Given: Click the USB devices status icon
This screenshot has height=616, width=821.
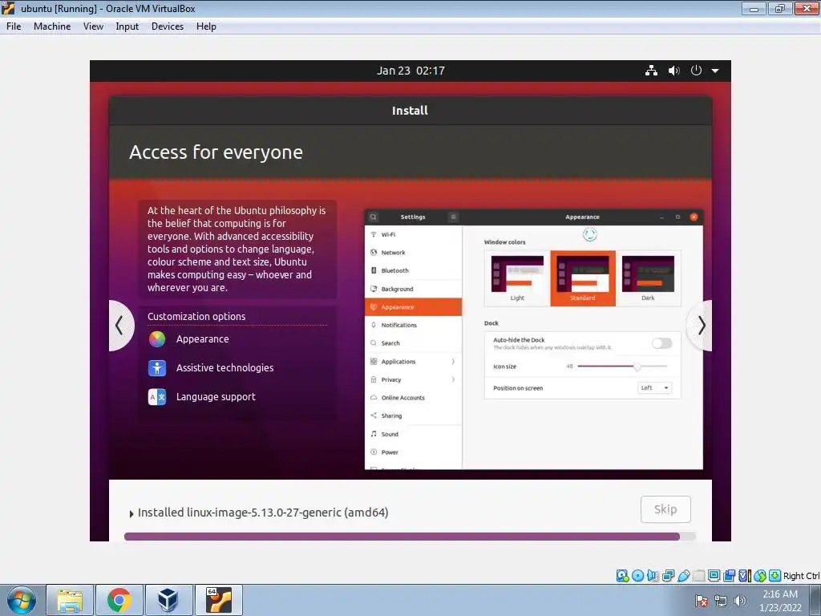Looking at the screenshot, I should tap(683, 576).
